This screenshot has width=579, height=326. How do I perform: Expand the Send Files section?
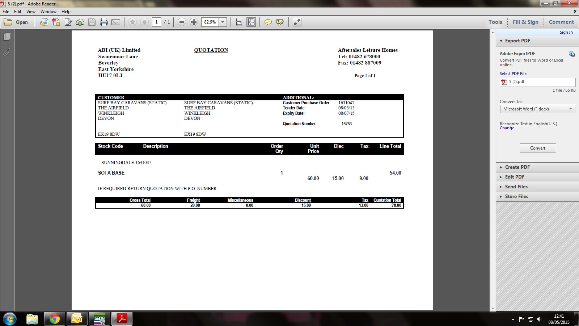pyautogui.click(x=537, y=187)
